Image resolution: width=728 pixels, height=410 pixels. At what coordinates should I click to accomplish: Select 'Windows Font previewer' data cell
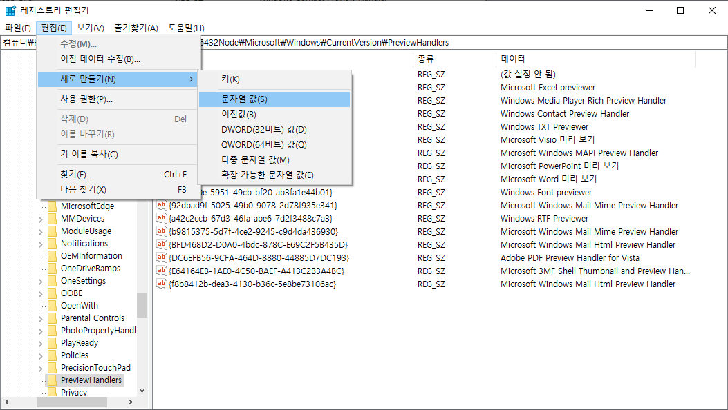point(546,193)
